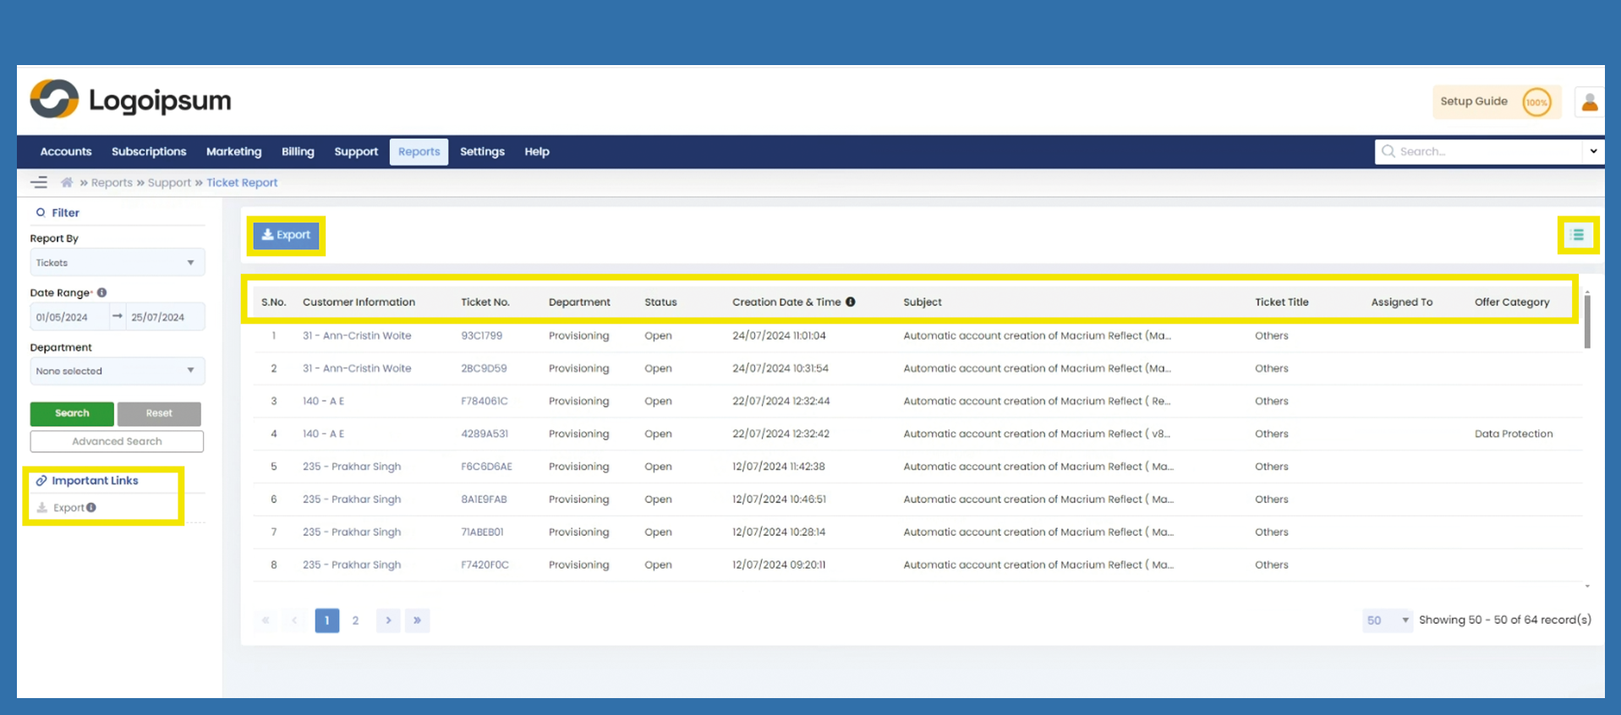The image size is (1621, 715).
Task: Click the home breadcrumb icon
Action: pyautogui.click(x=67, y=183)
